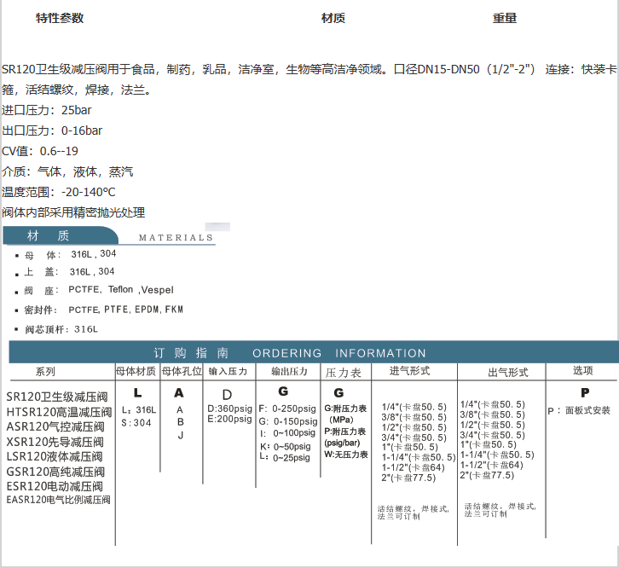Click the 母体材质 column header

pos(136,372)
